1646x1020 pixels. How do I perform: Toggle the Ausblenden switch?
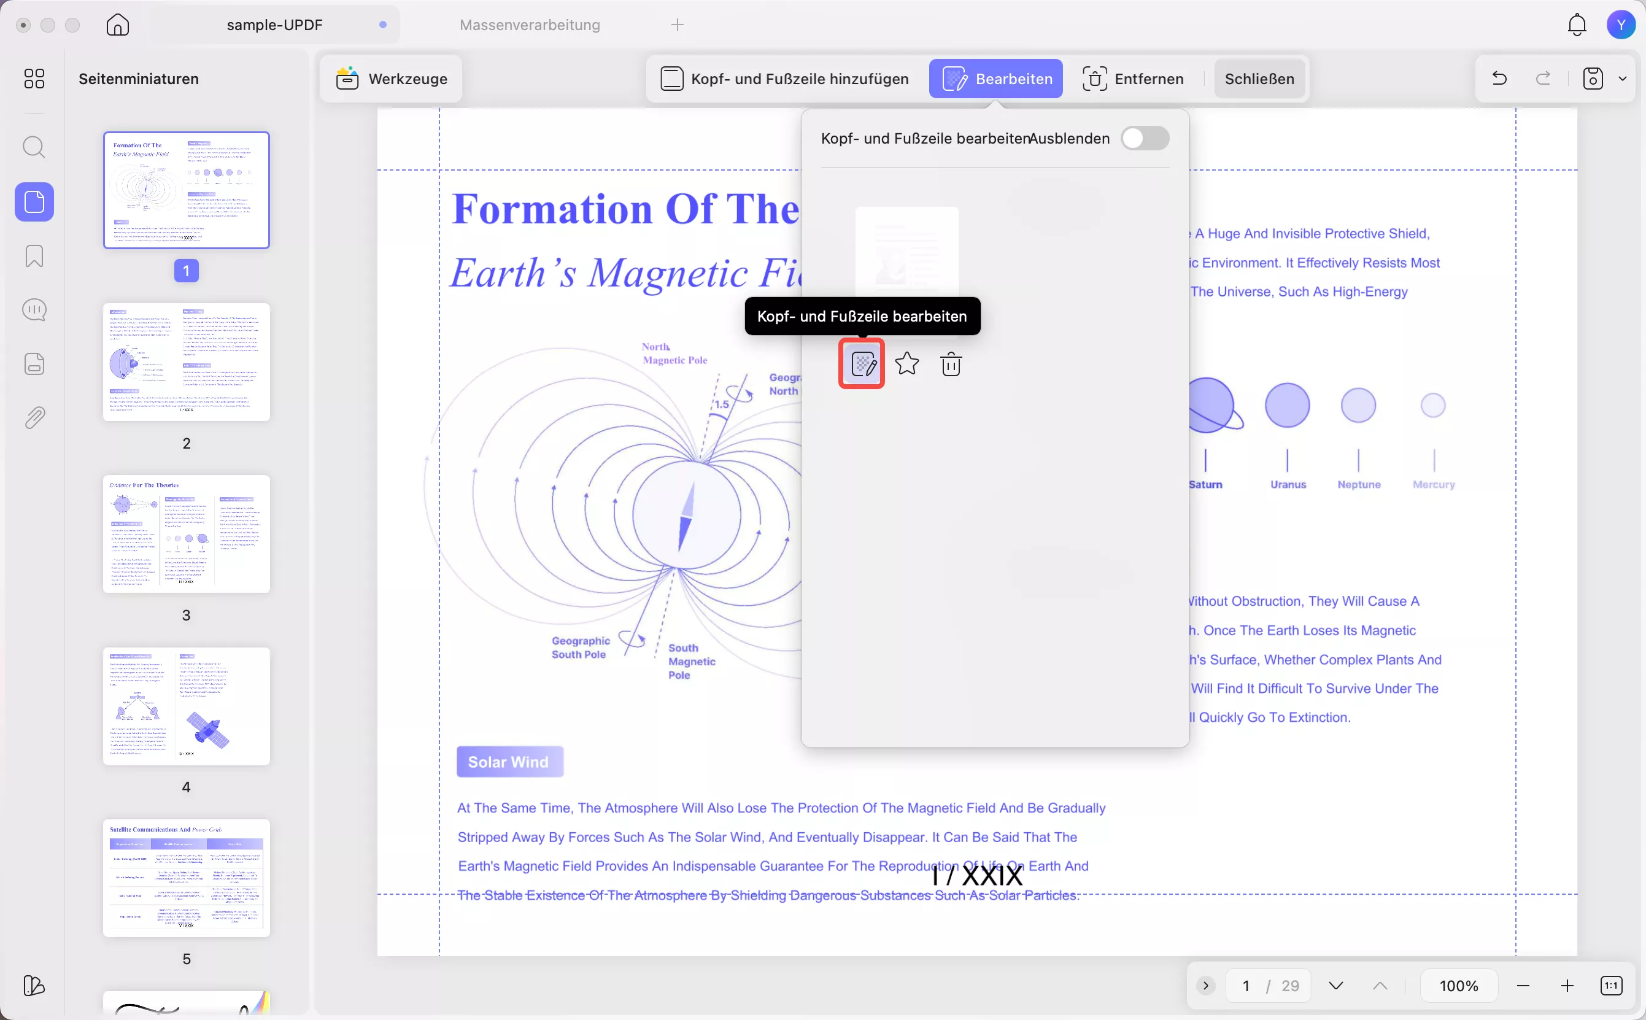coord(1145,138)
